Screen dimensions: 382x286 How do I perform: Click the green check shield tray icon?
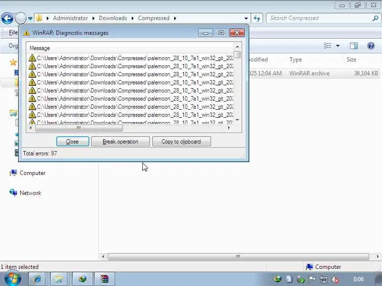click(x=301, y=280)
